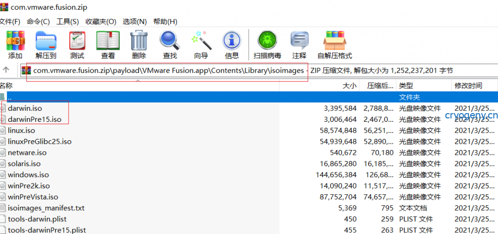Click the PLIST 文件 type for tools-darwin.plist
The height and width of the screenshot is (234, 498).
(x=416, y=219)
